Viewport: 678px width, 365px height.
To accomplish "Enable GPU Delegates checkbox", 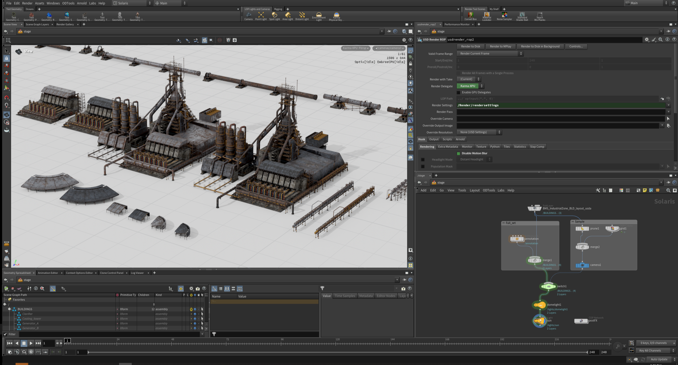I will point(459,92).
